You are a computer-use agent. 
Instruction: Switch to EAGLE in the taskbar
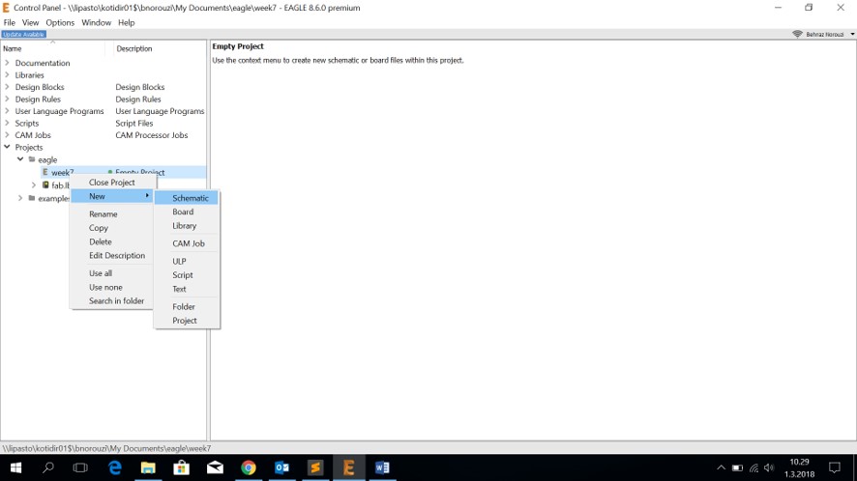tap(349, 467)
